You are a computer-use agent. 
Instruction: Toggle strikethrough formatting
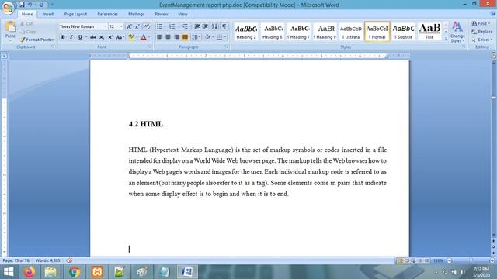(x=93, y=37)
